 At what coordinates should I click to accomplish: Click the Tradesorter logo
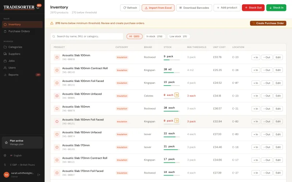(19, 7)
